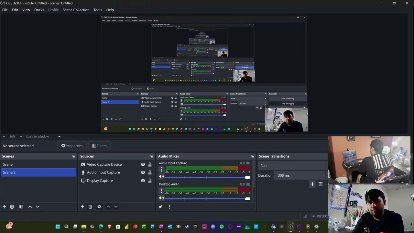The image size is (414, 233).
Task: Mute Audio Input Capture speaker icon
Action: pyautogui.click(x=161, y=177)
